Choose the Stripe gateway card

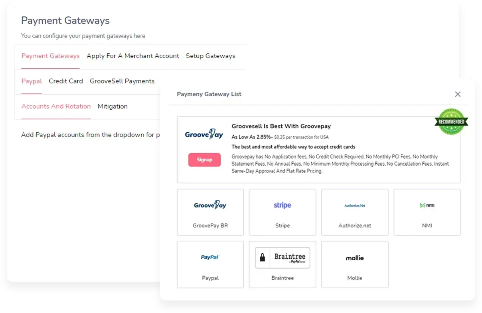click(282, 212)
